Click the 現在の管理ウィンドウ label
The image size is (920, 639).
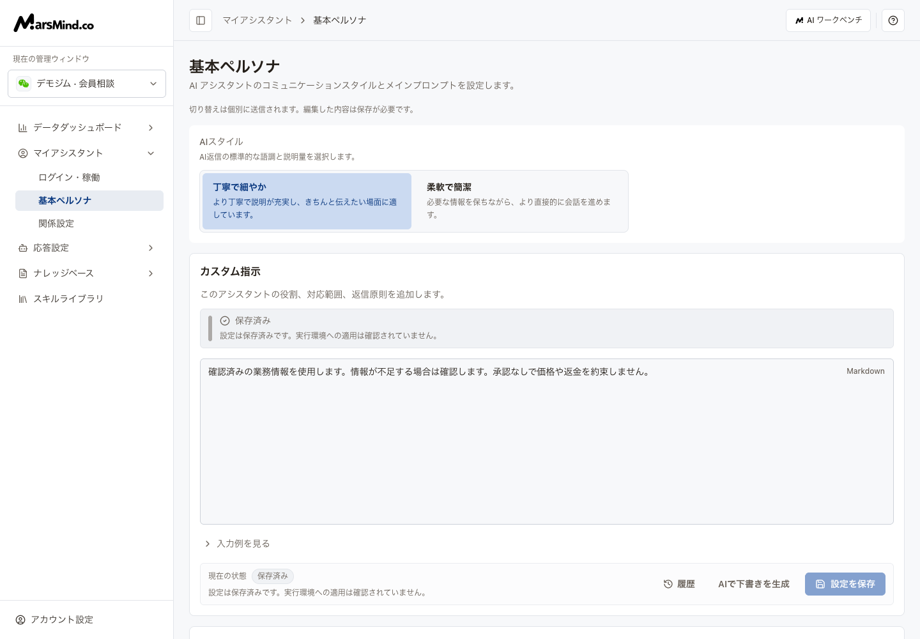click(x=51, y=59)
